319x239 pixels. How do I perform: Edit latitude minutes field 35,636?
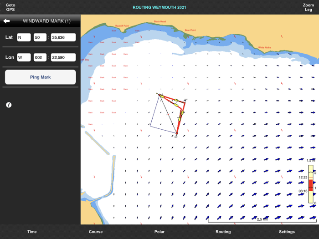[63, 37]
